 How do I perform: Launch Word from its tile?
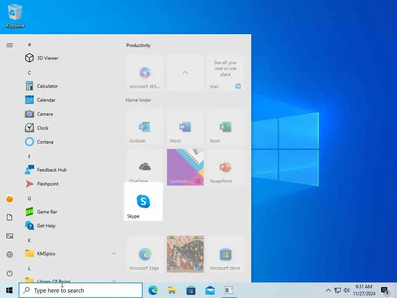(x=185, y=127)
